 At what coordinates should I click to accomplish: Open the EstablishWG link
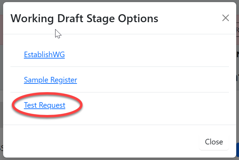[44, 54]
